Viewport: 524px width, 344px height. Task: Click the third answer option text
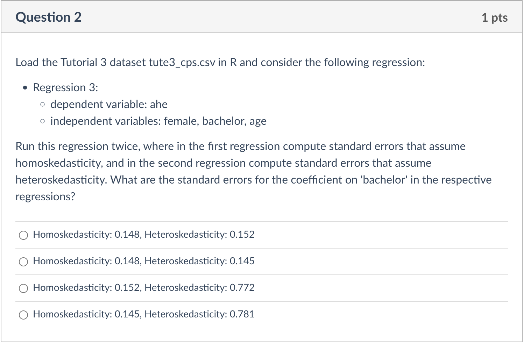(143, 288)
